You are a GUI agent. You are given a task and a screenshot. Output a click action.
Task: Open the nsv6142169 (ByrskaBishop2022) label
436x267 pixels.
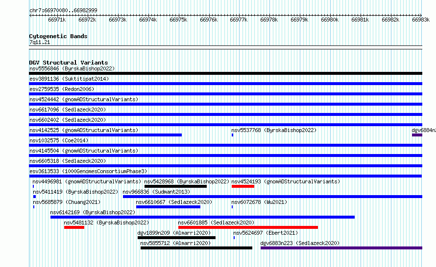click(x=93, y=212)
